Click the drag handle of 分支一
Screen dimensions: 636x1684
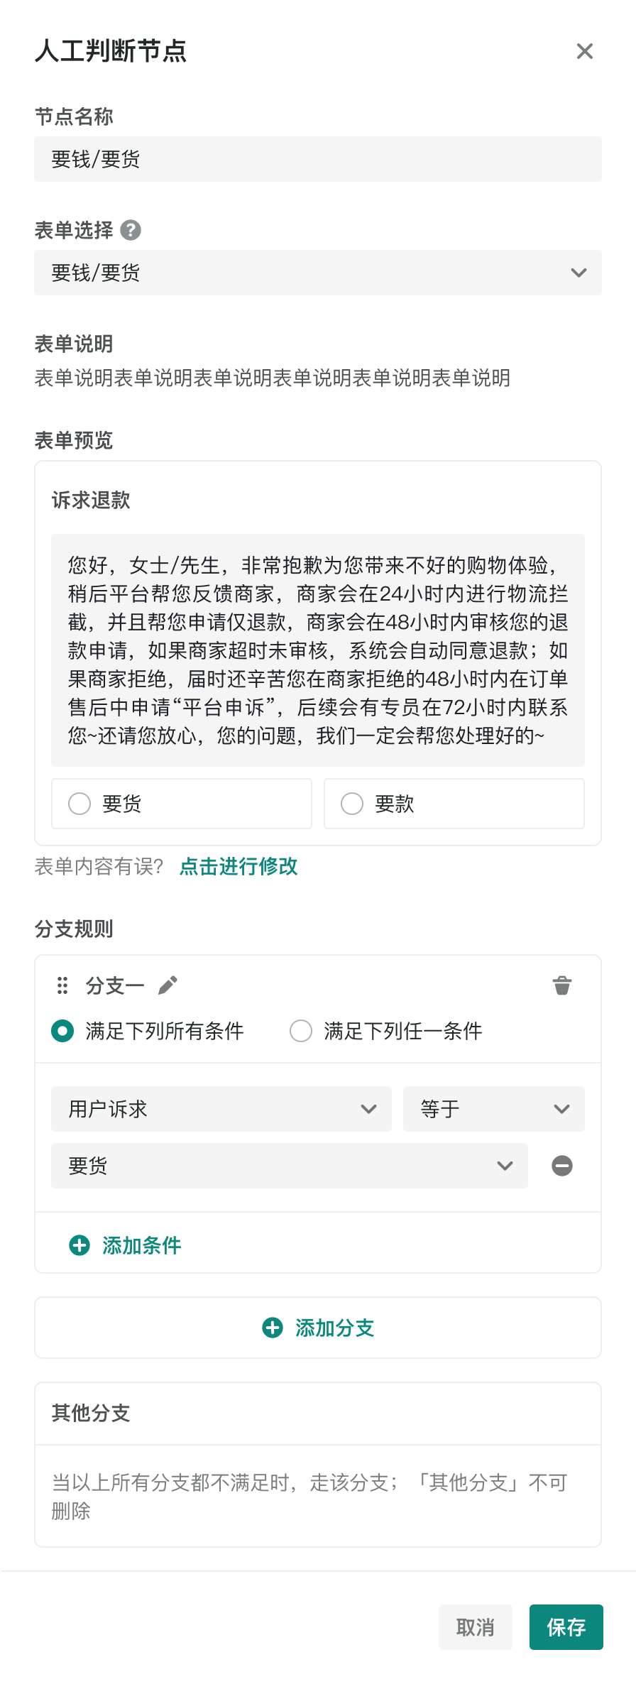click(62, 985)
